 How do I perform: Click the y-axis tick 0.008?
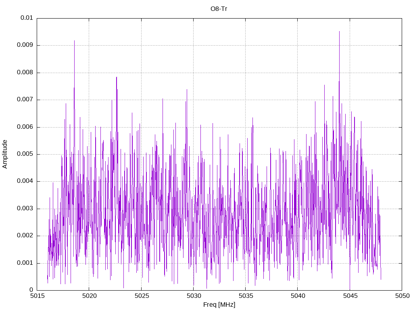[x=25, y=73]
